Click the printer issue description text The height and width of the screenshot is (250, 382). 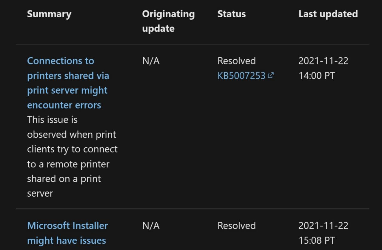72,157
